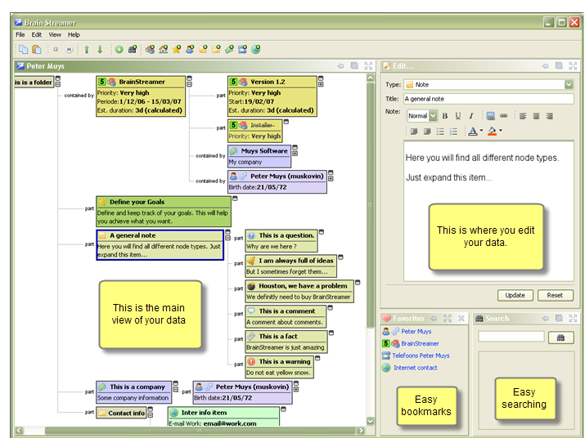This screenshot has width=585, height=438.
Task: Open the font color picker arrow
Action: 481,131
